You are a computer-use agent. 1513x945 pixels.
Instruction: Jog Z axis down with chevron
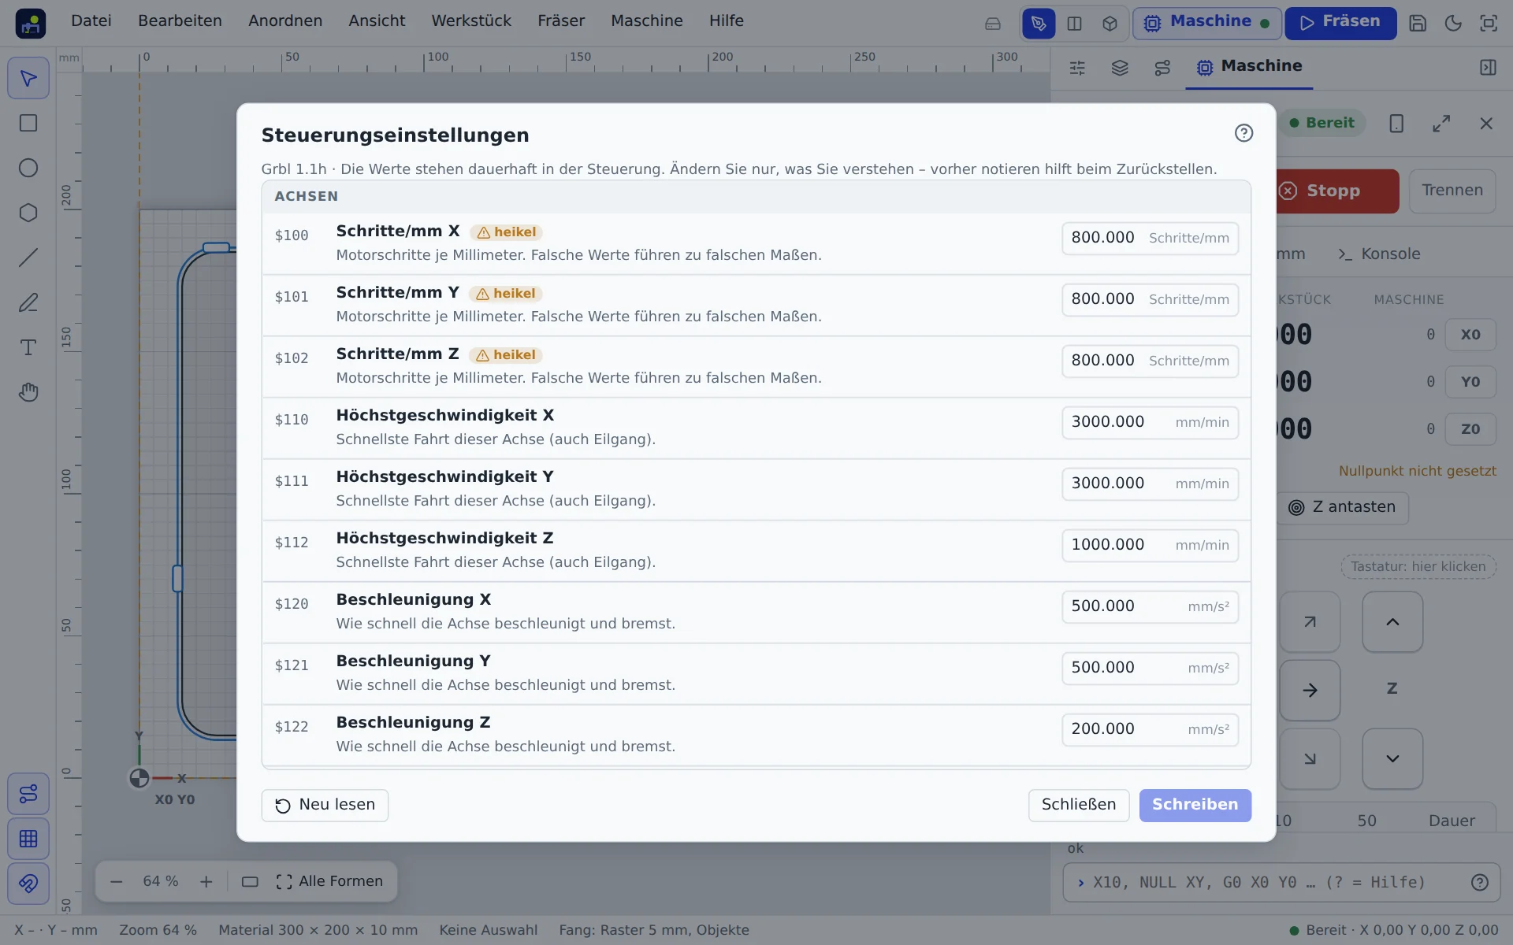tap(1392, 759)
